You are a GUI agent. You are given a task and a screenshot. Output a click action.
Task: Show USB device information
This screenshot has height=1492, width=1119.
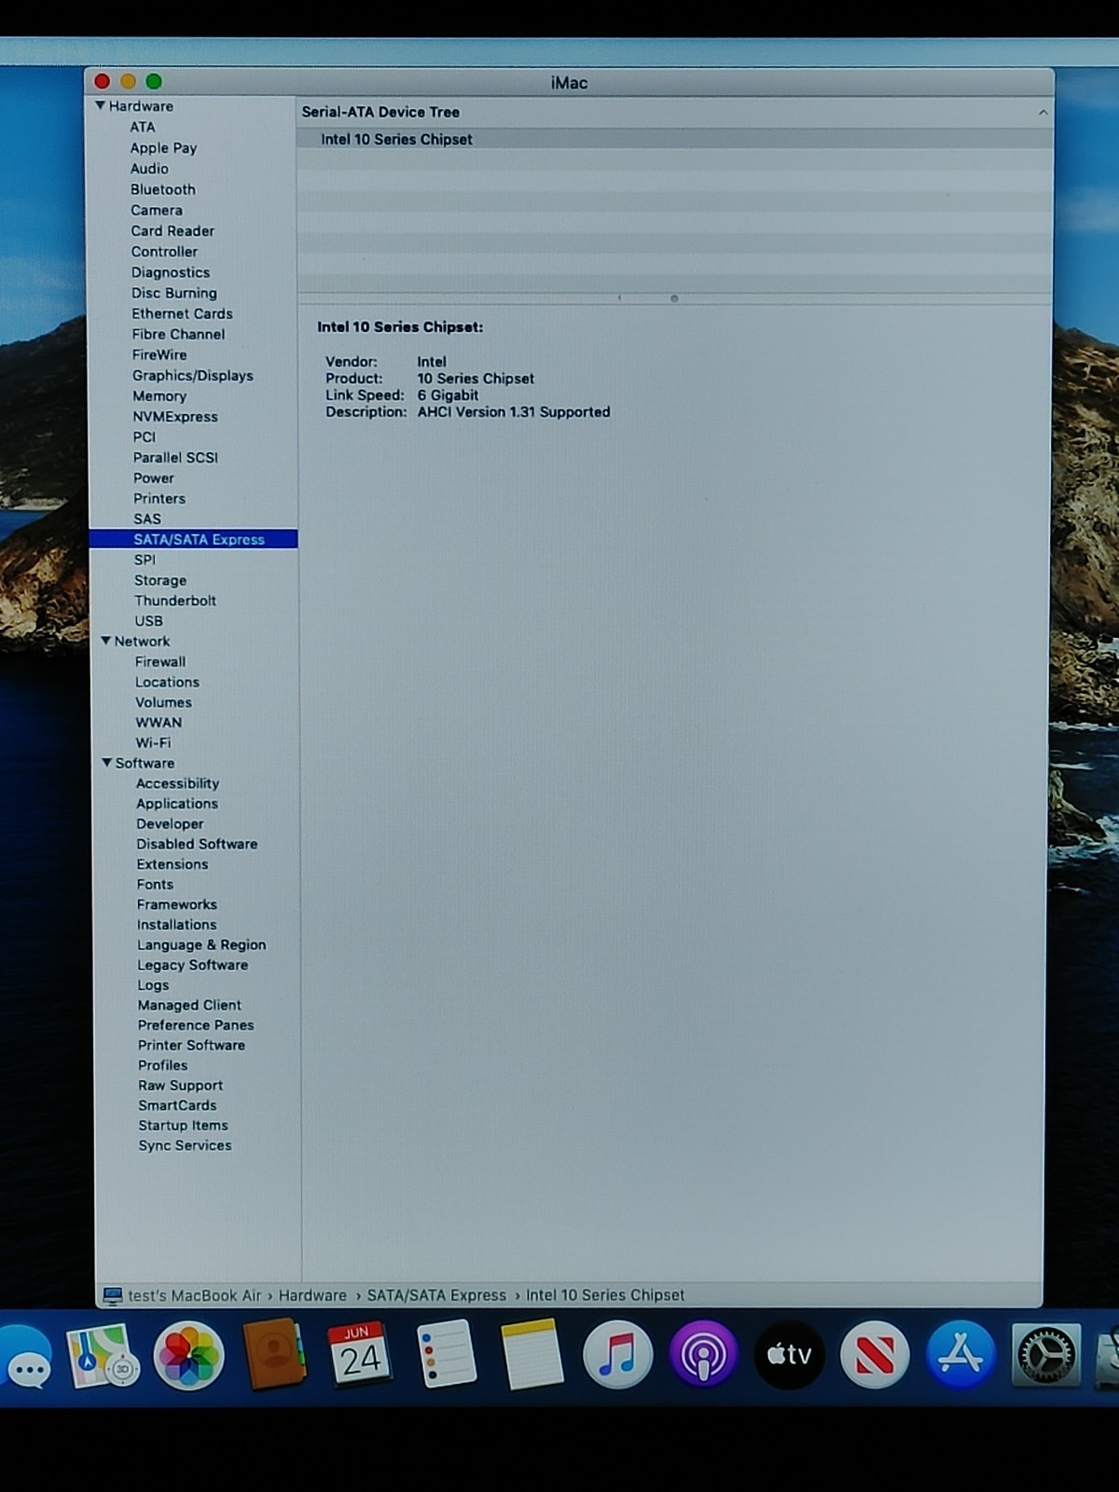pyautogui.click(x=148, y=621)
